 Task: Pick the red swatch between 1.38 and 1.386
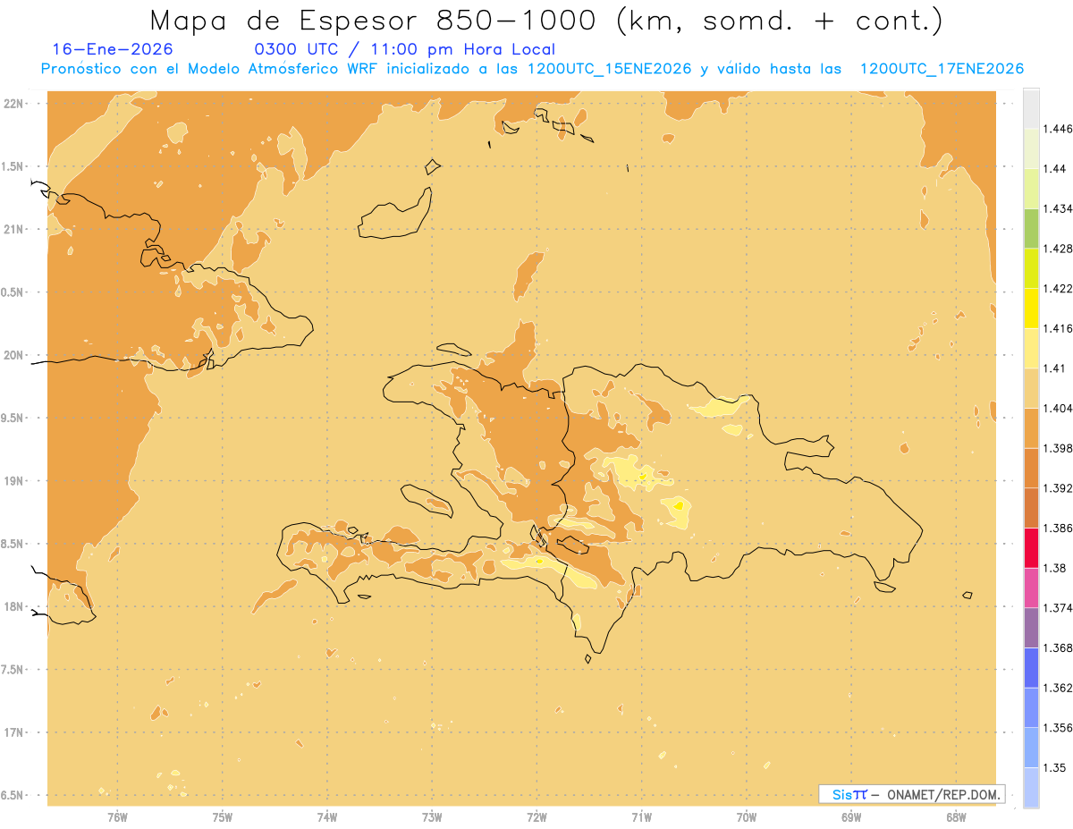(1031, 548)
